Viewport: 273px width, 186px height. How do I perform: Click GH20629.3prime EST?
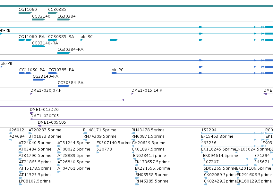click(133, 146)
